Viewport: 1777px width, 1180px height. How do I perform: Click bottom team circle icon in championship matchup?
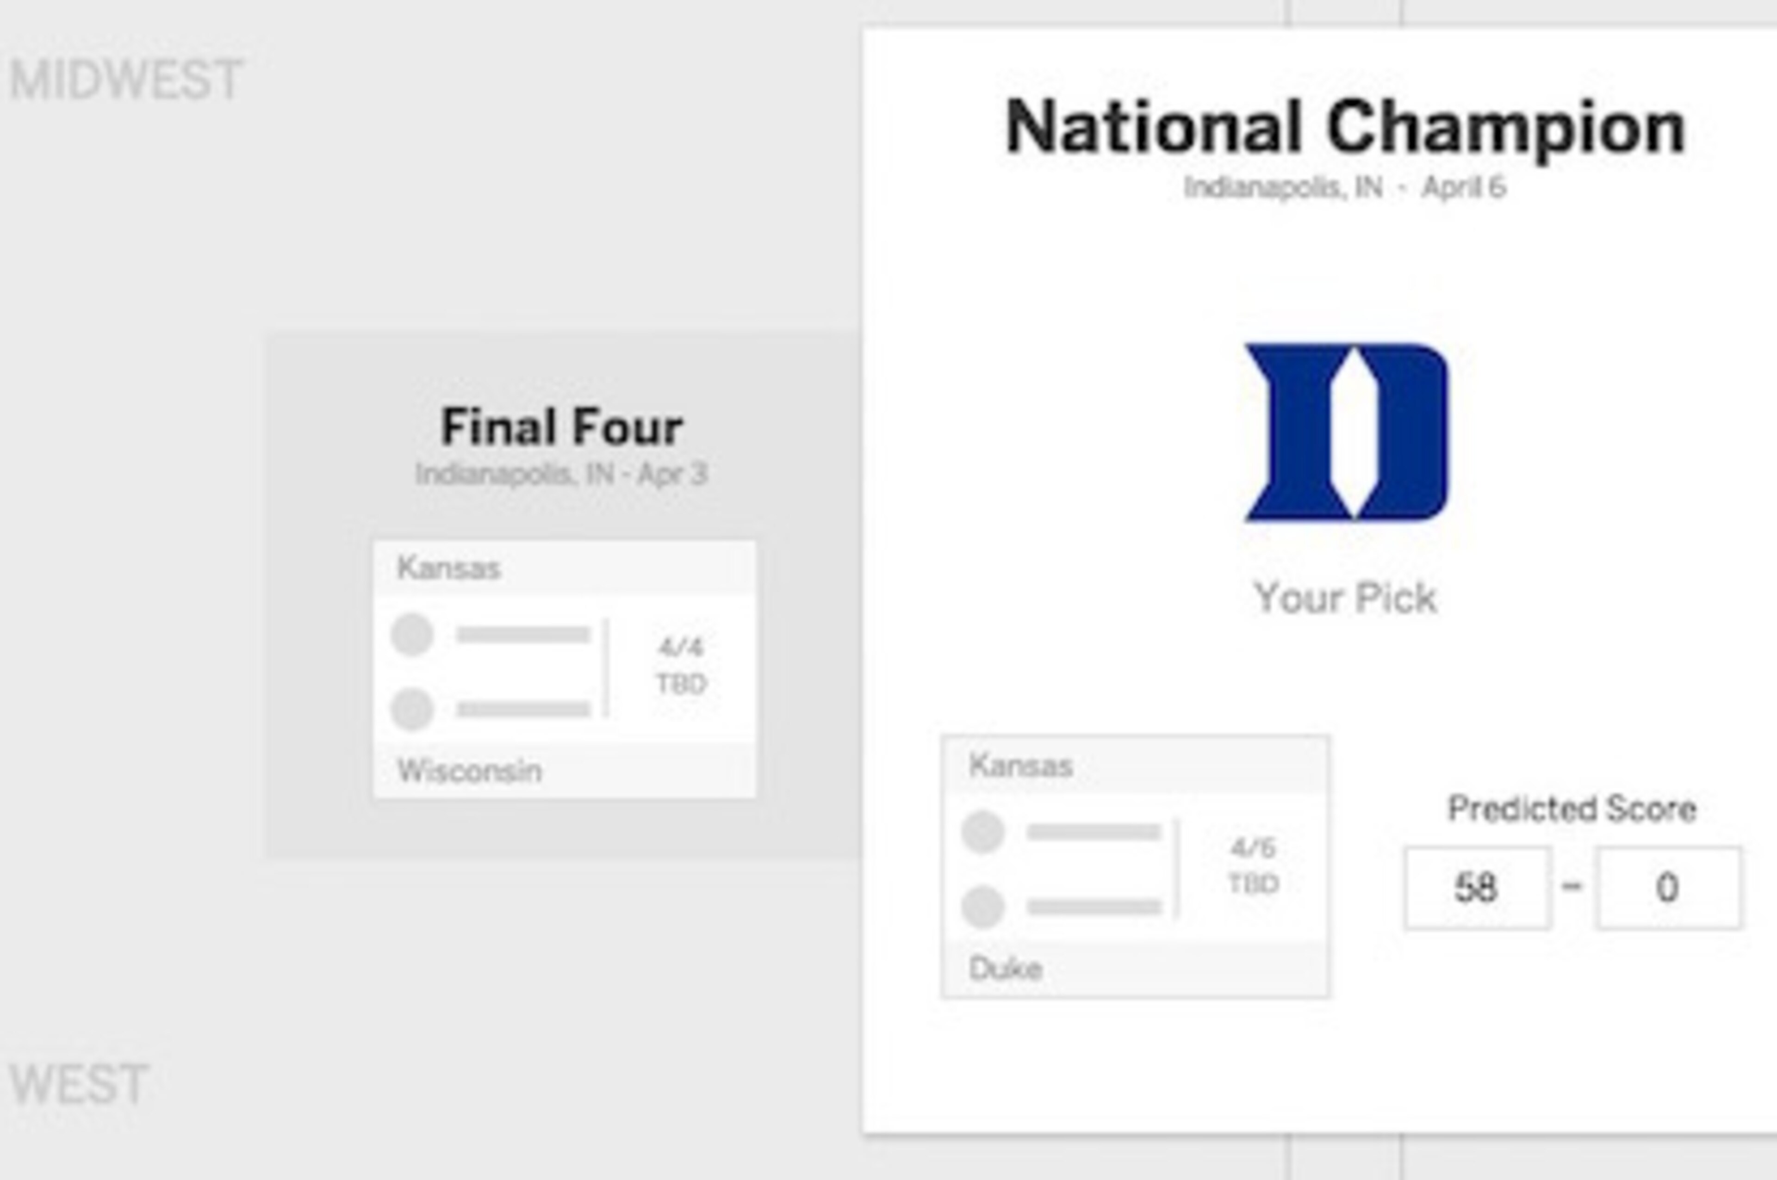[983, 907]
